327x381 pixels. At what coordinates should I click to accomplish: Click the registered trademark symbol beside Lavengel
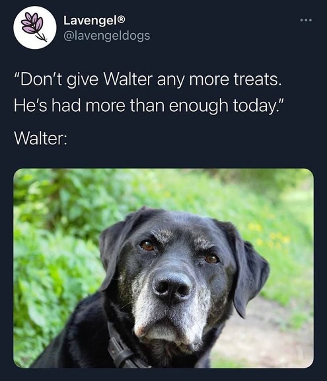(122, 19)
